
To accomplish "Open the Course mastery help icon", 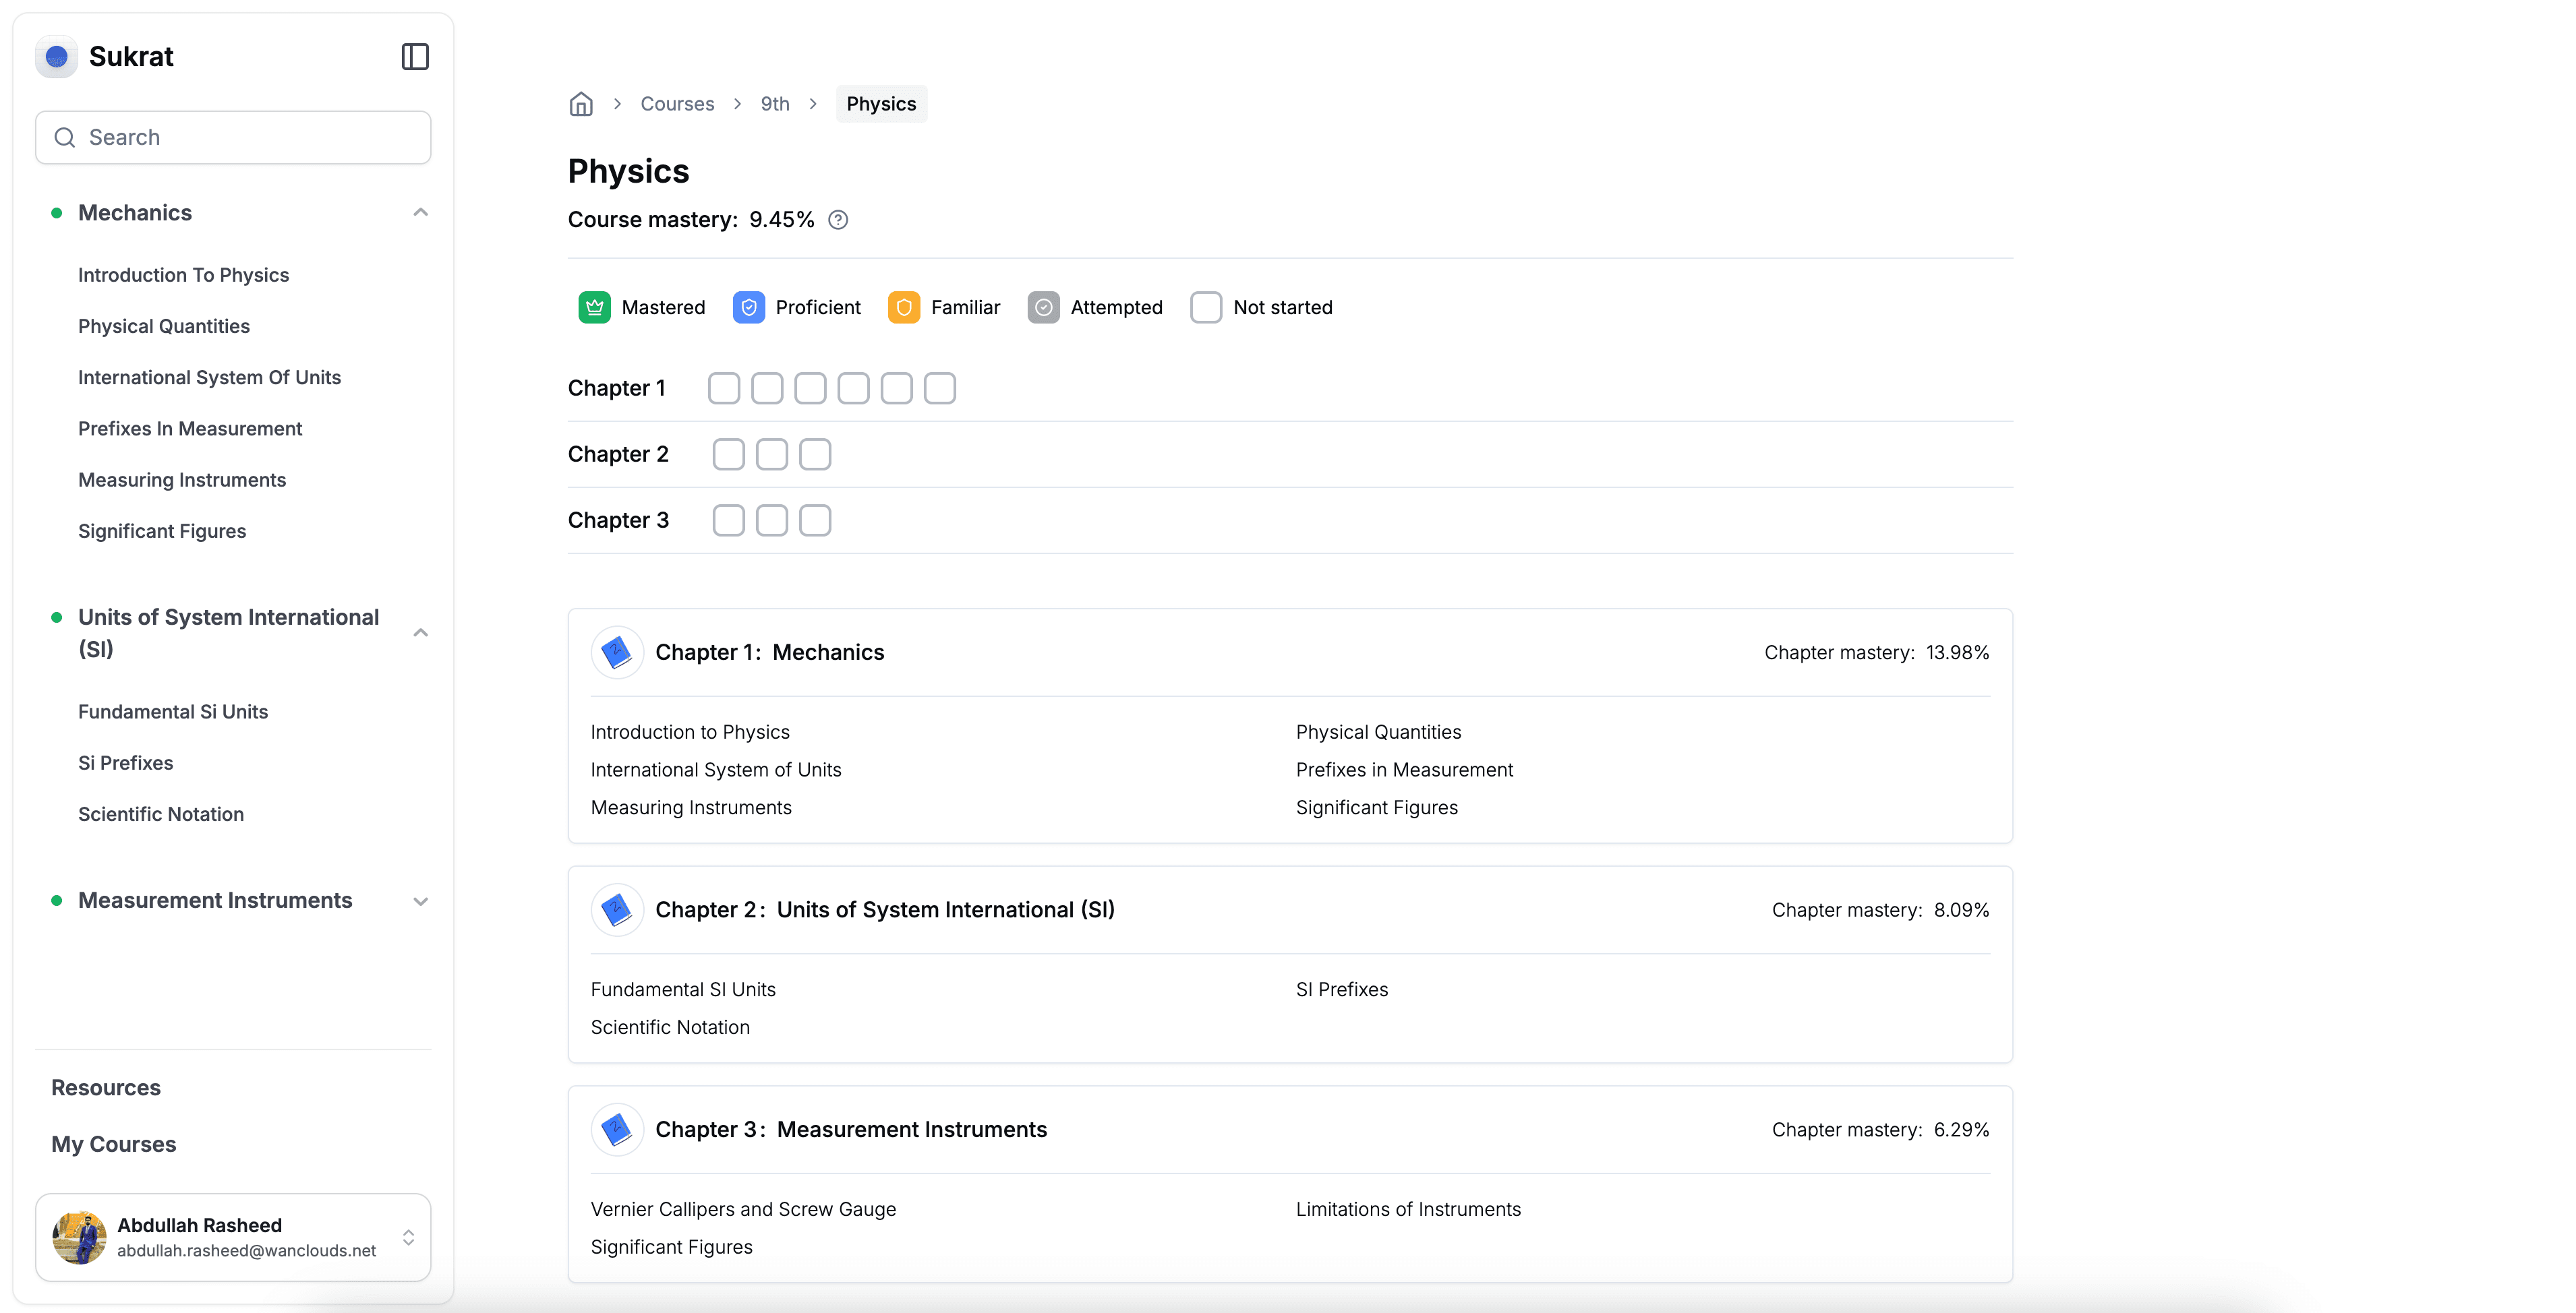I will point(839,220).
